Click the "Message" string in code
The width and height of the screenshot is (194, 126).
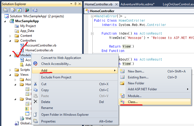pyautogui.click(x=135, y=38)
